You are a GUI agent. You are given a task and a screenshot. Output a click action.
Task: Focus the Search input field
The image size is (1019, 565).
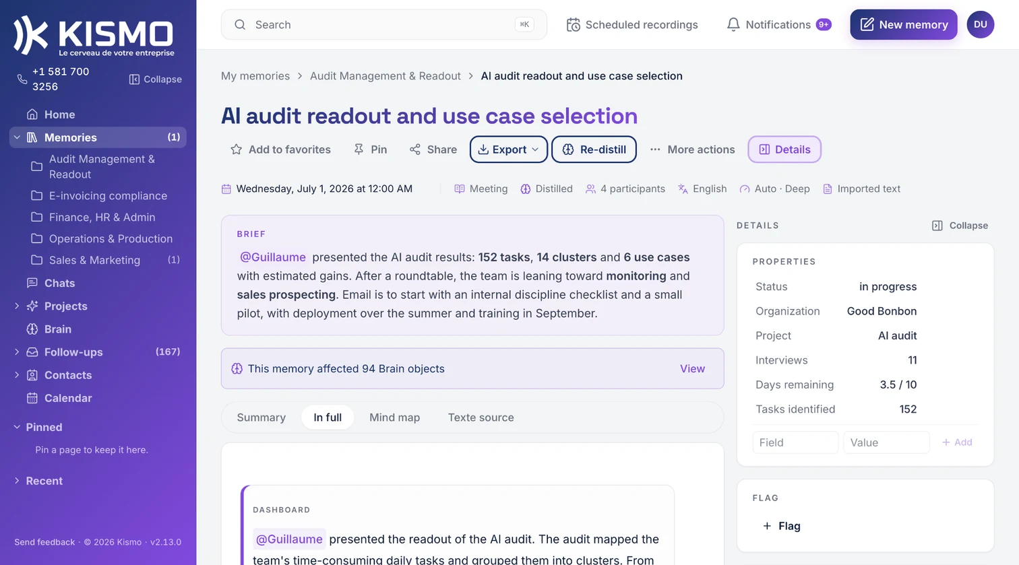[384, 25]
